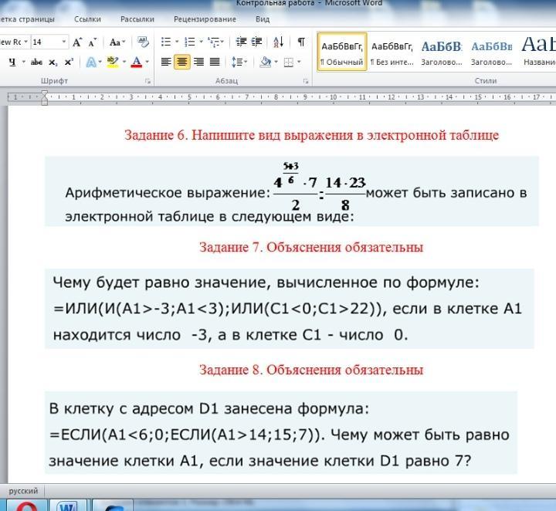Click the Задание 8 heading text

pyautogui.click(x=311, y=370)
